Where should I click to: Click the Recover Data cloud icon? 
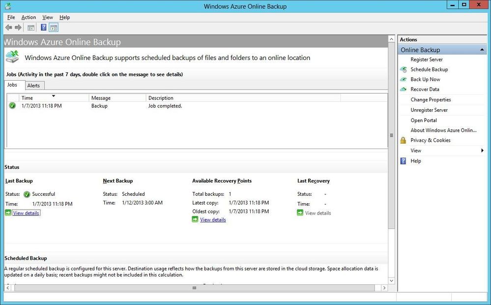click(x=404, y=90)
